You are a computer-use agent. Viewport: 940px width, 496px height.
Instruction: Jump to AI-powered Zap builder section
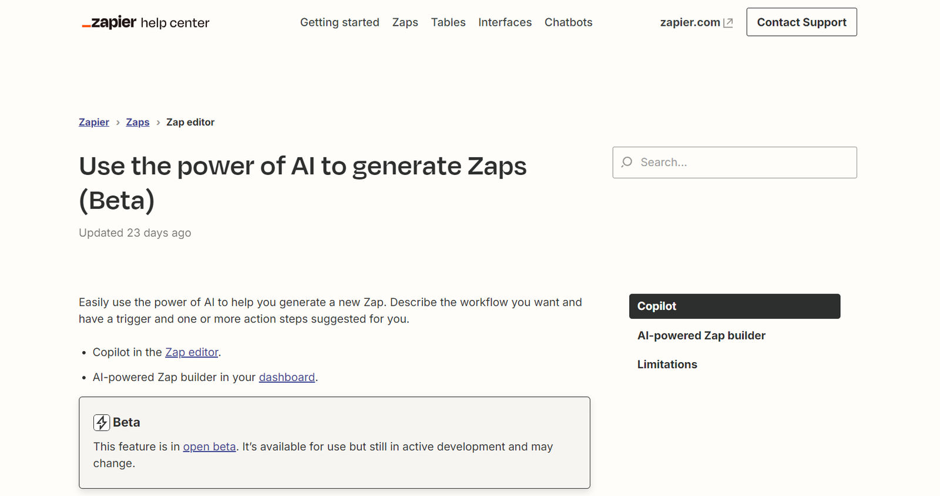[701, 336]
